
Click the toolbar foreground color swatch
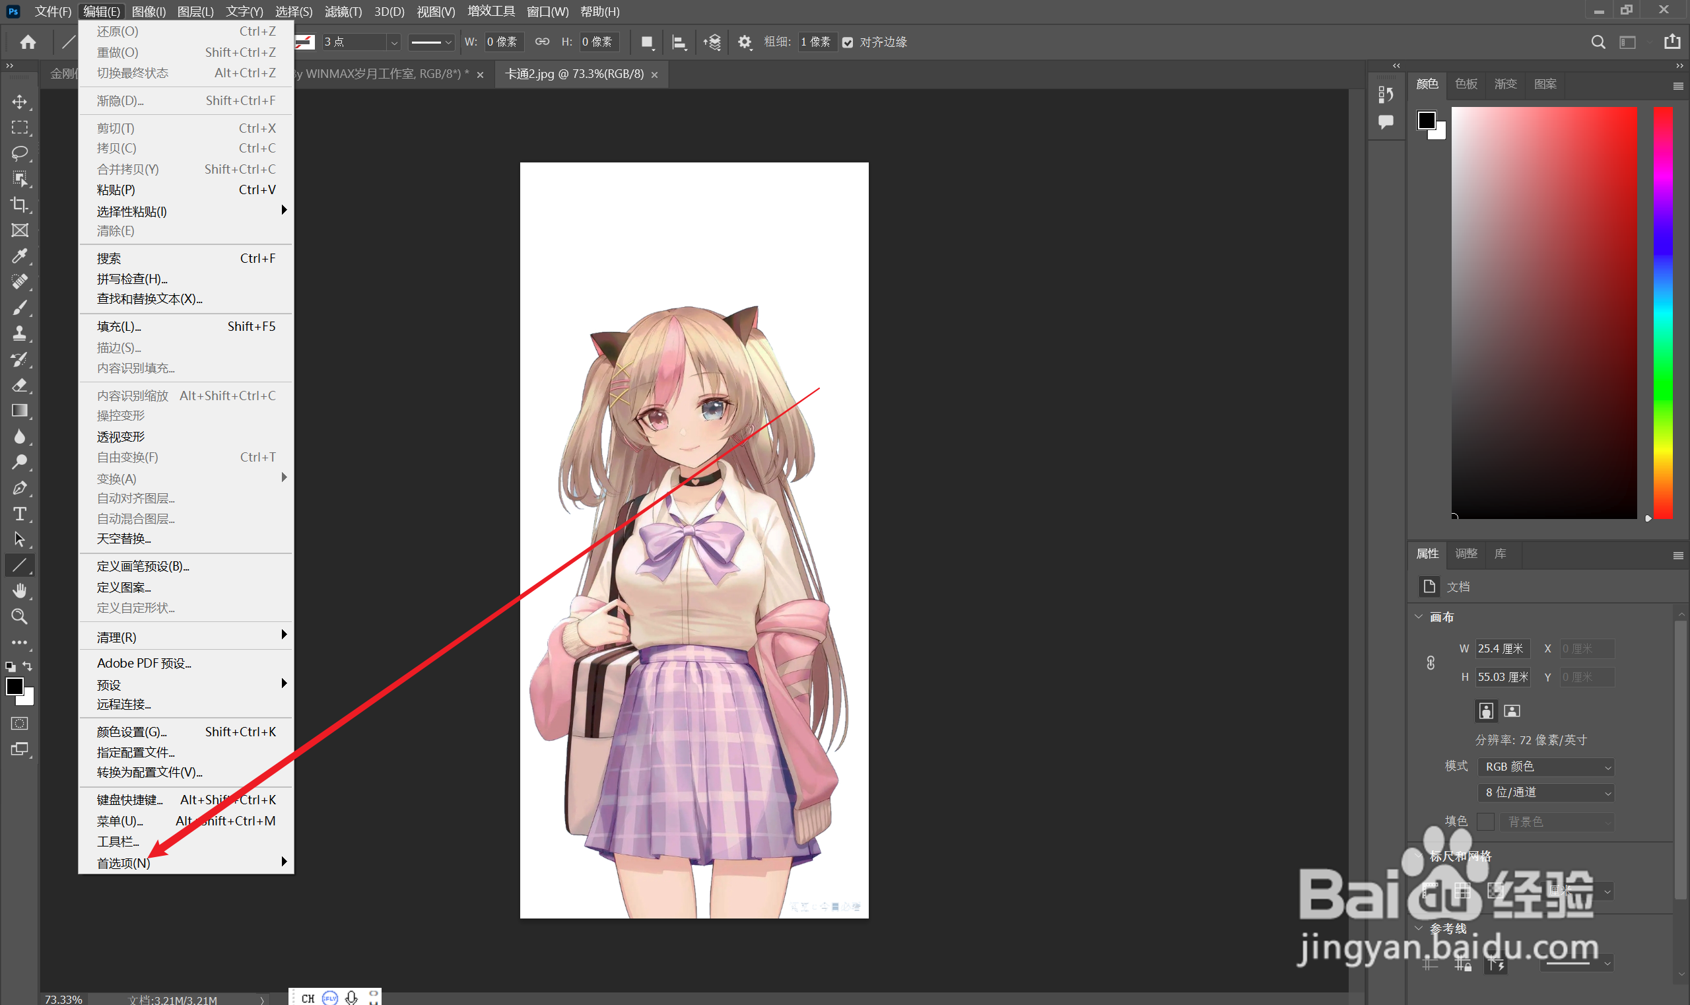[15, 686]
